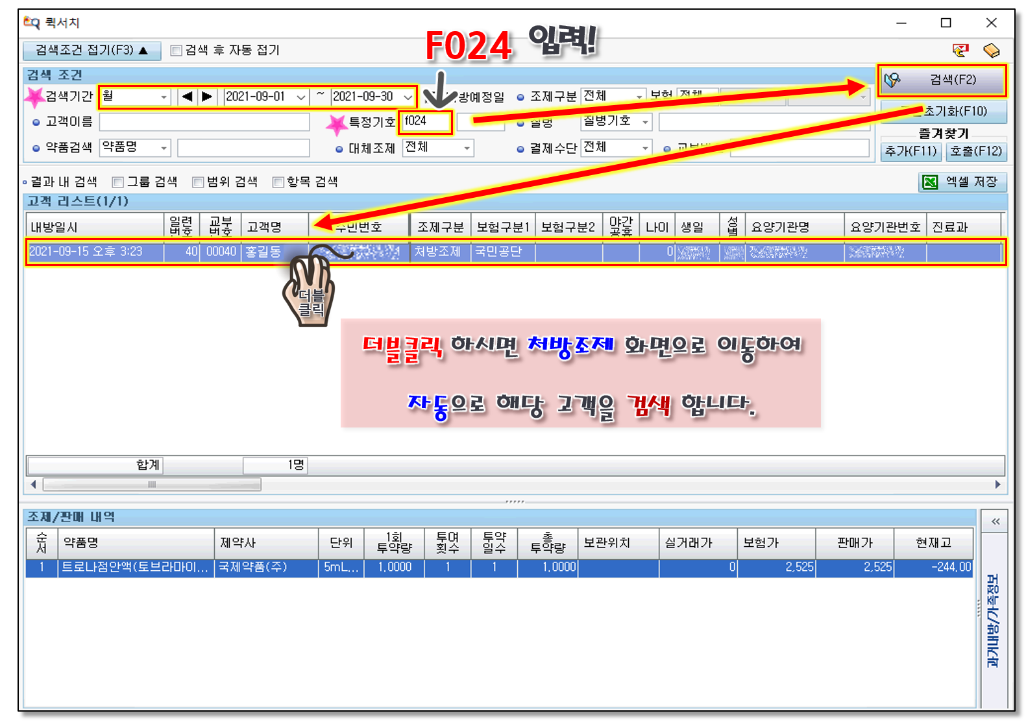Image resolution: width=1026 pixels, height=722 pixels.
Task: Click the 퀵서치 app icon in title bar
Action: (31, 23)
